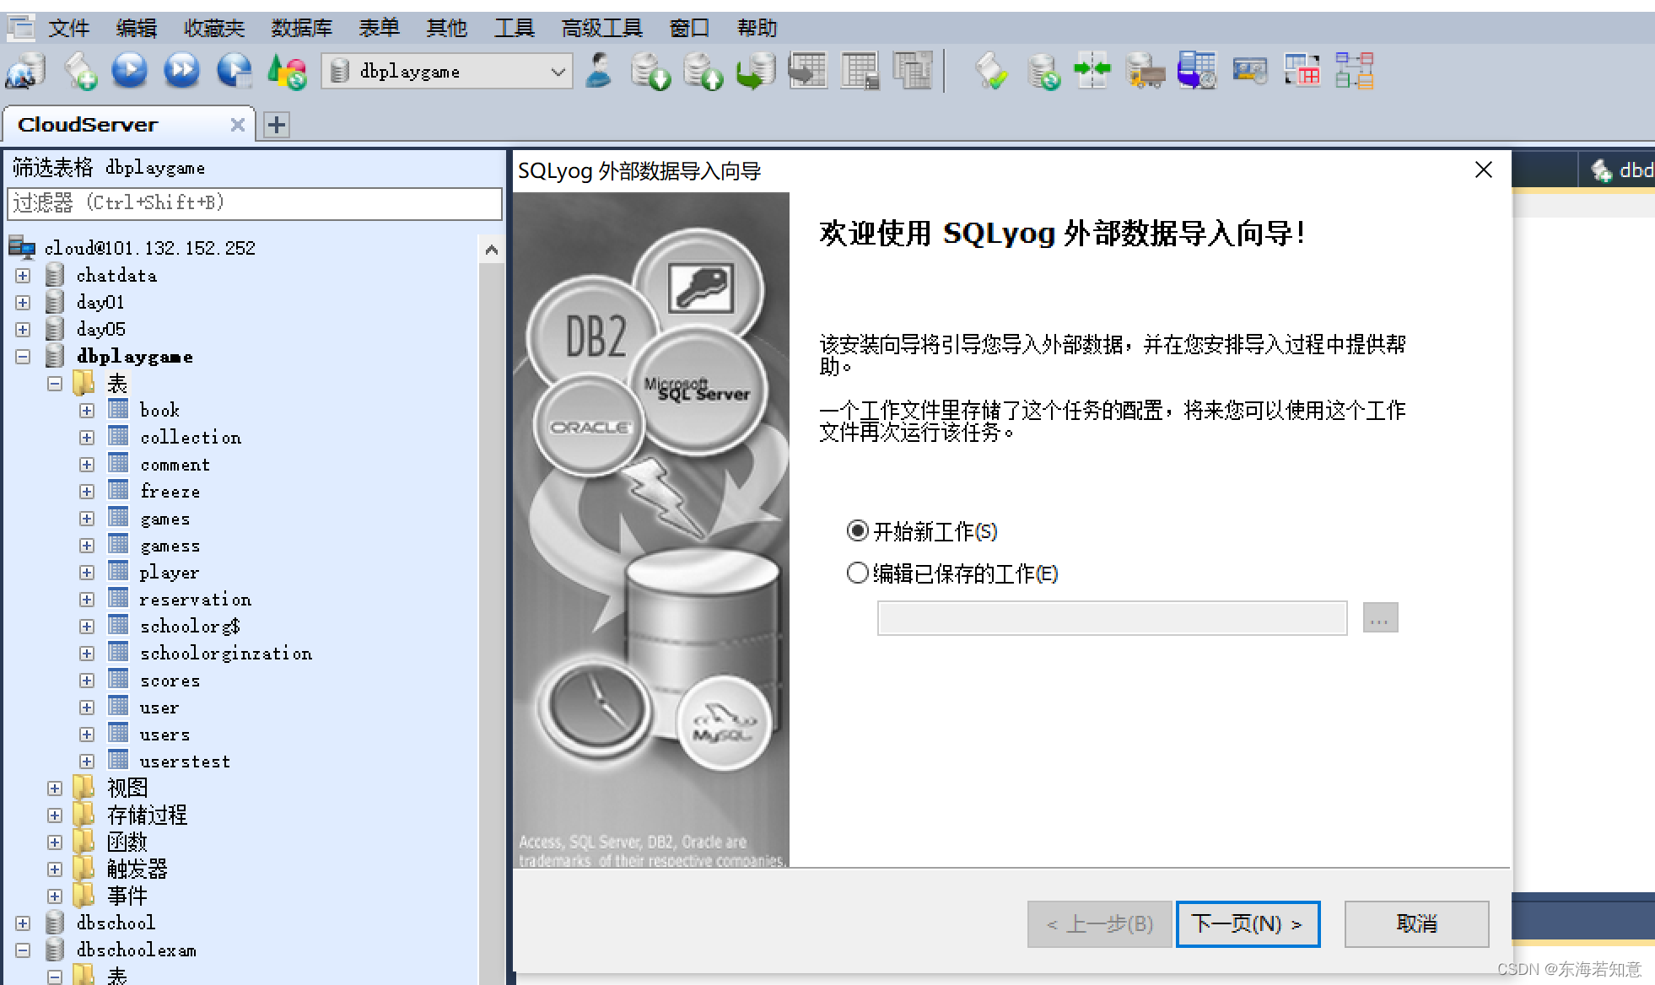Click the refresh object browser icon
This screenshot has height=985, width=1655.
[x=286, y=71]
